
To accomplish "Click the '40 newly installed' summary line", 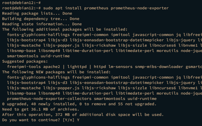I will point(79,104).
